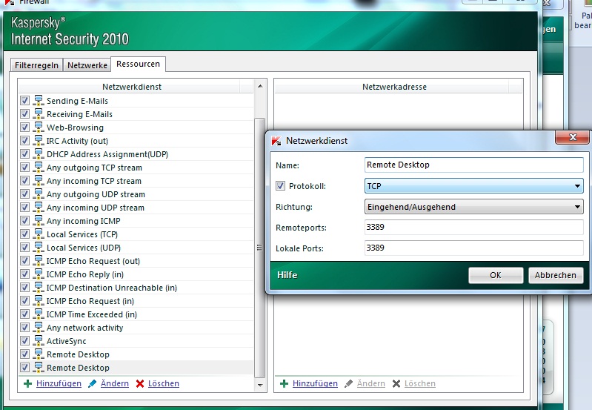Click the network icon beside Web-Browsing
The image size is (592, 410).
(39, 127)
